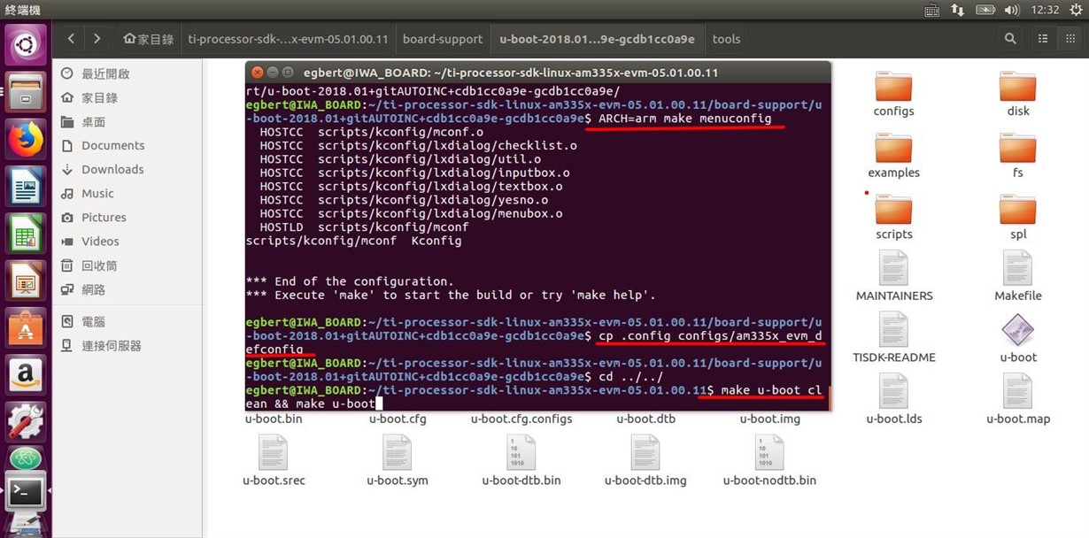The width and height of the screenshot is (1089, 538).
Task: Open System Settings wrench icon
Action: click(26, 423)
